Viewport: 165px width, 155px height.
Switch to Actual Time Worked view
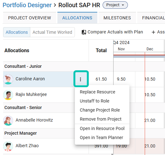[52, 32]
